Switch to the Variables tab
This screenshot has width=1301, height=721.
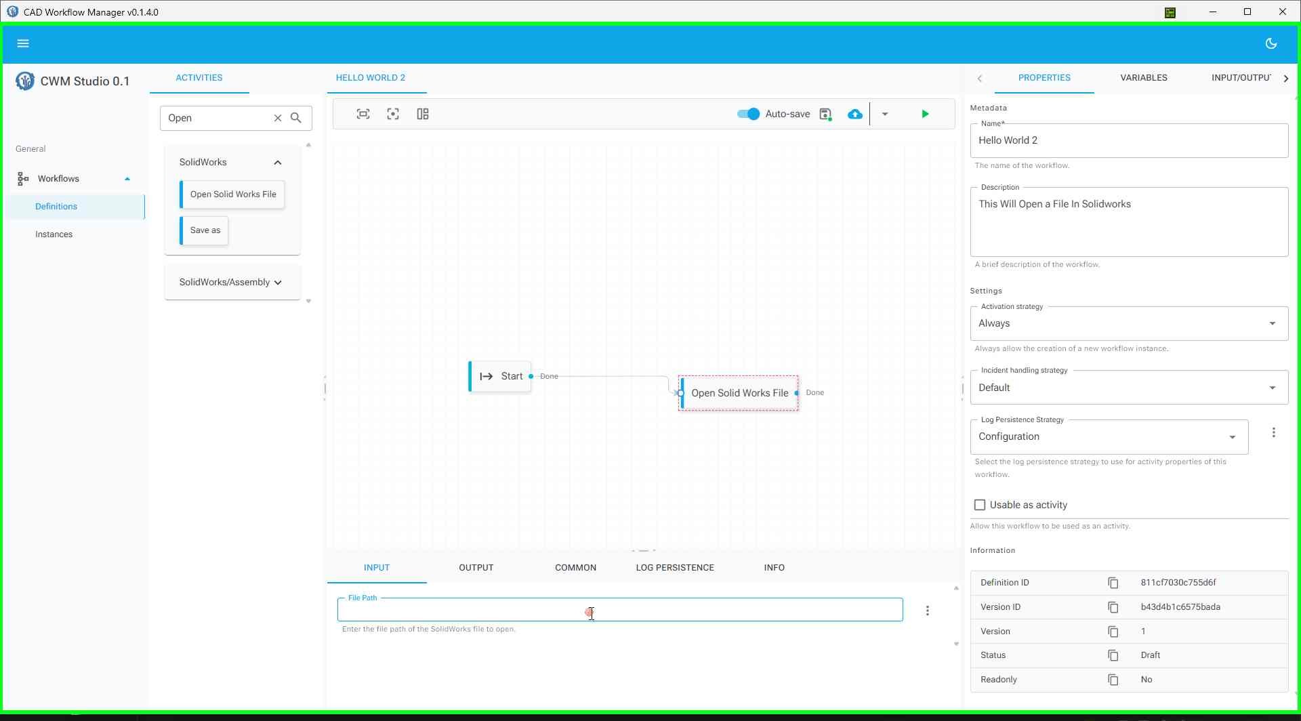tap(1143, 78)
